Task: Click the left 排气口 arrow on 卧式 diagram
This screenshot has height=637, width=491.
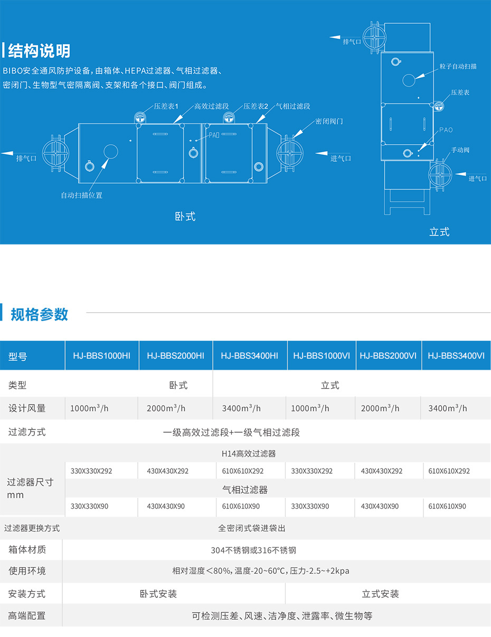Action: [6, 154]
